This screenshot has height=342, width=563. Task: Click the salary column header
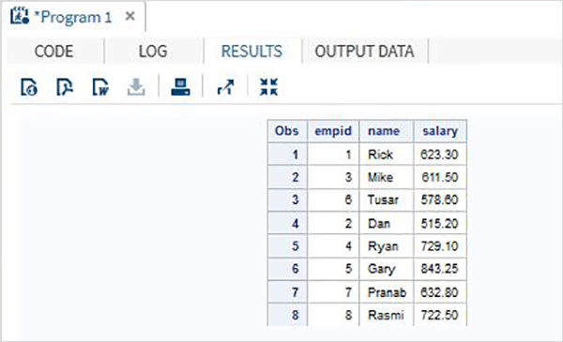click(x=440, y=131)
